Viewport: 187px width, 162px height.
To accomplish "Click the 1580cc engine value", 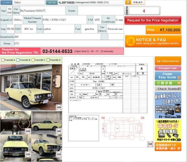I will [18, 20].
